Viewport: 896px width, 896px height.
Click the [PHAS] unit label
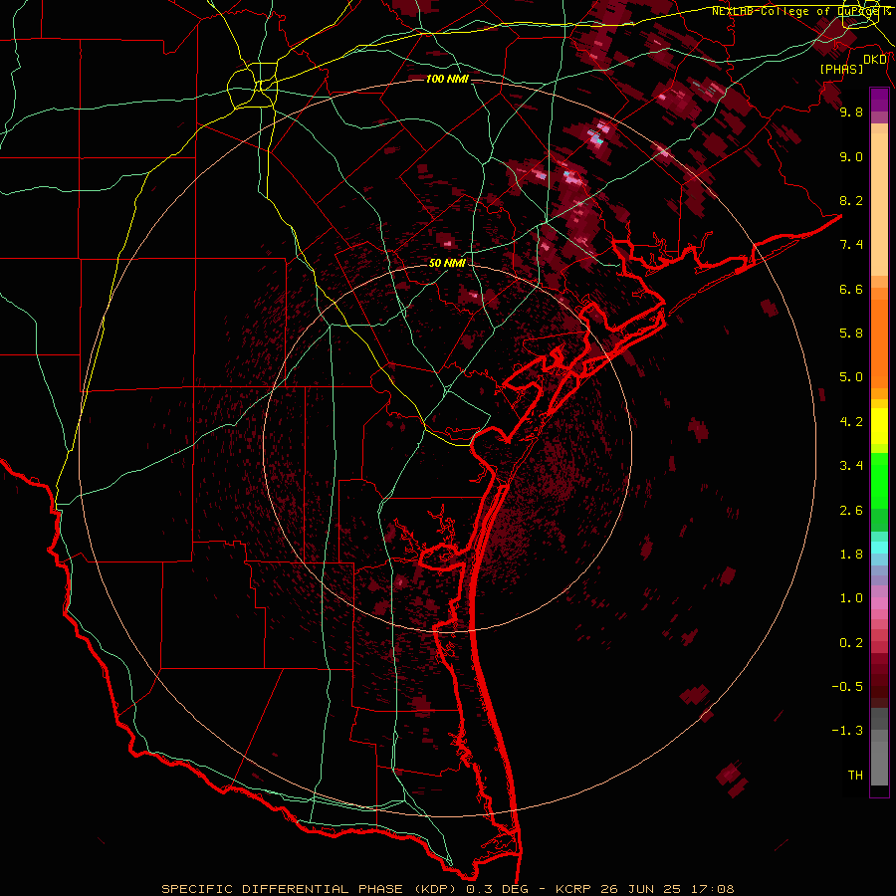[841, 69]
